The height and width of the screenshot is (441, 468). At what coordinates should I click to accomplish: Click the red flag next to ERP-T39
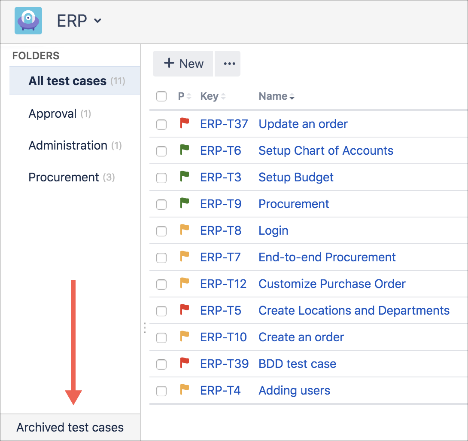tap(184, 364)
